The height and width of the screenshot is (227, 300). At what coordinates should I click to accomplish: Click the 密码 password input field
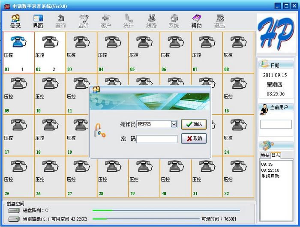pyautogui.click(x=156, y=139)
